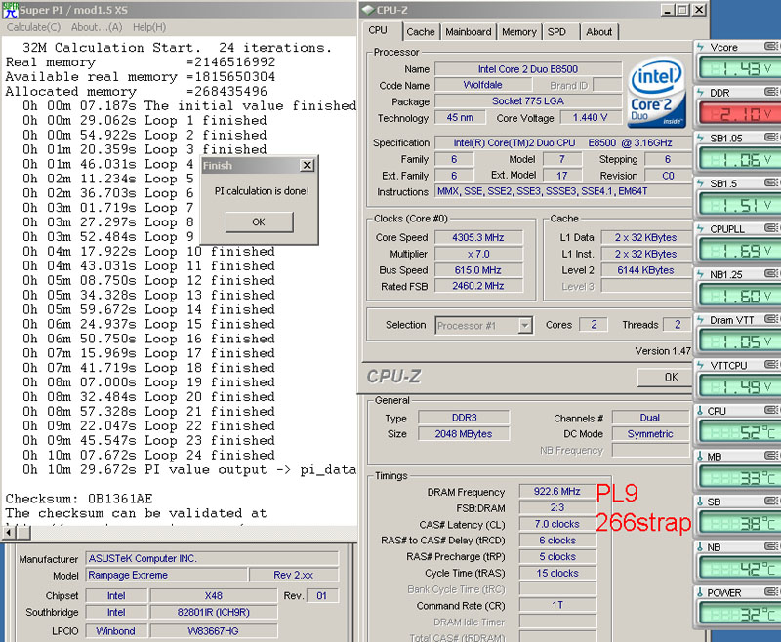Click the '7.0 clocks' CAS latency value

(x=557, y=524)
